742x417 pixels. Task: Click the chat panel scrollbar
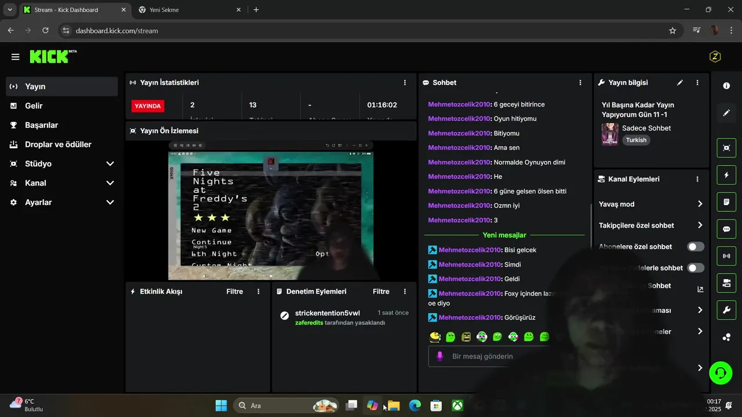coord(590,226)
